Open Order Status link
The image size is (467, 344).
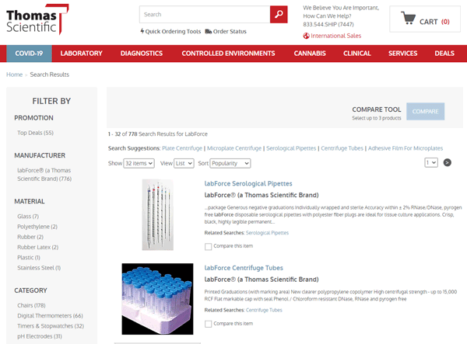(230, 32)
